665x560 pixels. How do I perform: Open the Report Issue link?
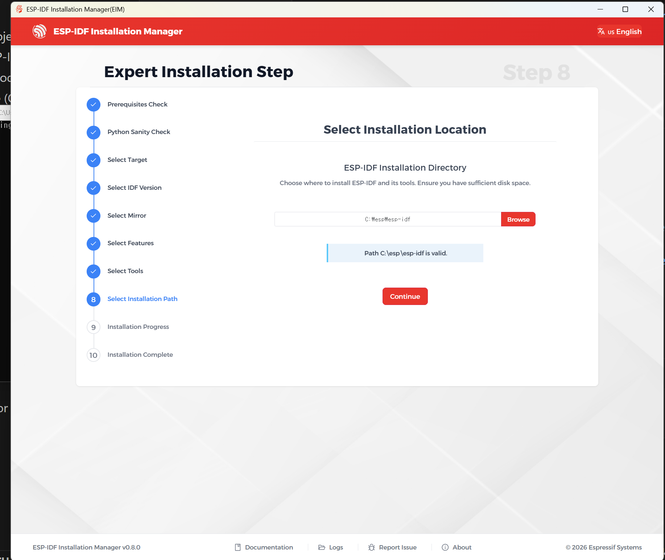click(392, 547)
